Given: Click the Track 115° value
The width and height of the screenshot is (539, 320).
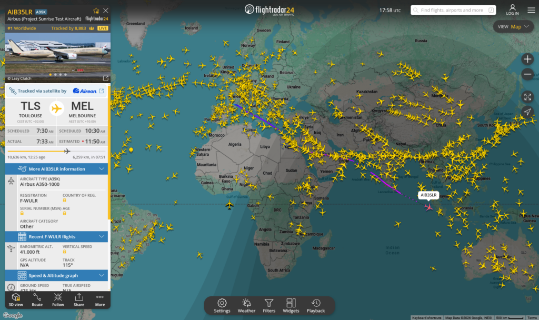Looking at the screenshot, I should (x=68, y=265).
